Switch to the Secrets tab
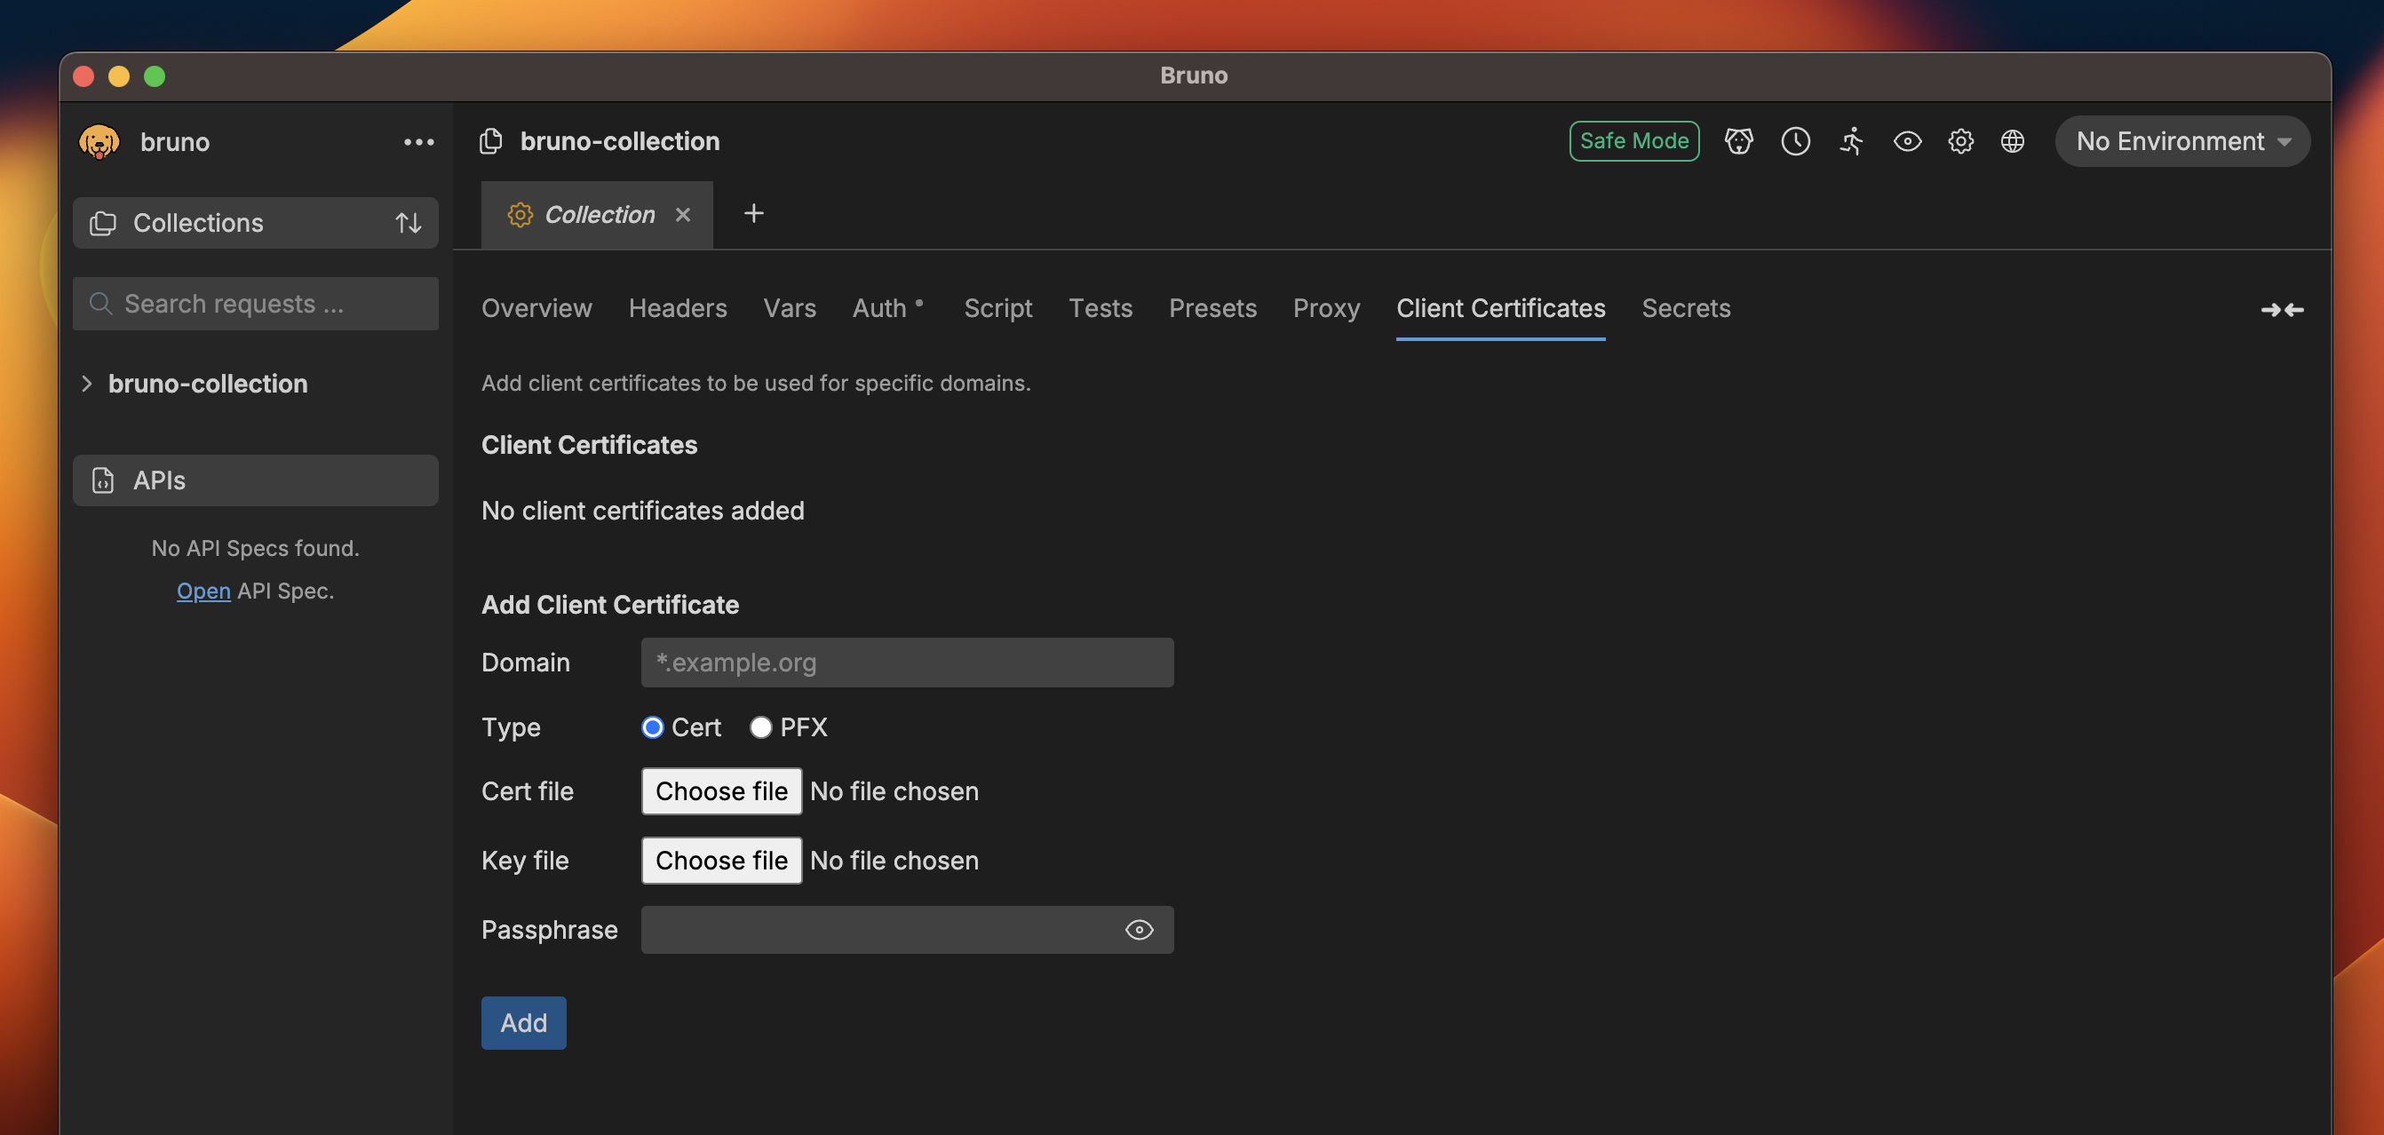 (x=1686, y=308)
